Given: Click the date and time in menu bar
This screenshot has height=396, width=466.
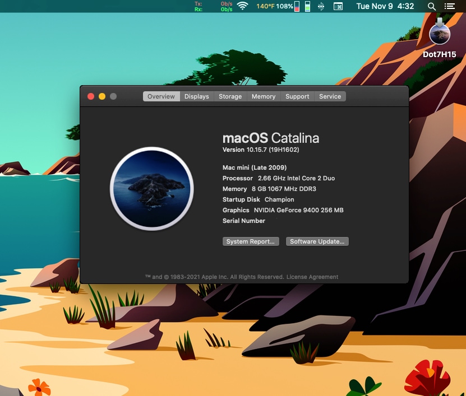Looking at the screenshot, I should (385, 6).
